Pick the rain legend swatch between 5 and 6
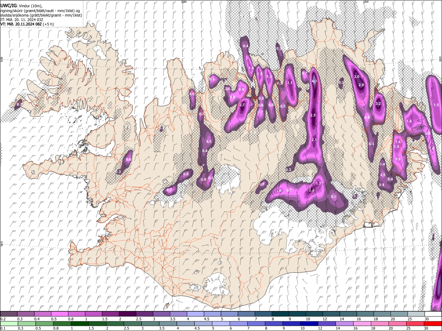This screenshot has width=442, height=331. pos(221,323)
